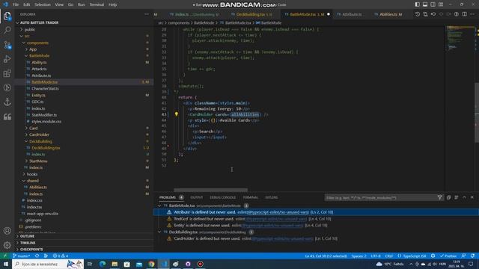
Task: Open the Accounts menu icon
Action: [7, 231]
